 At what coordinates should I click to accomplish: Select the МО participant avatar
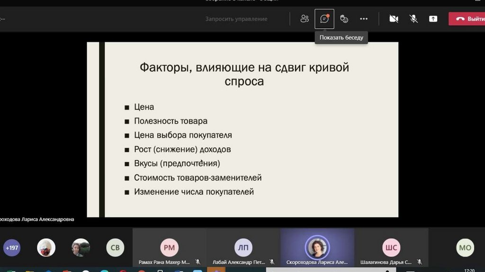point(465,247)
